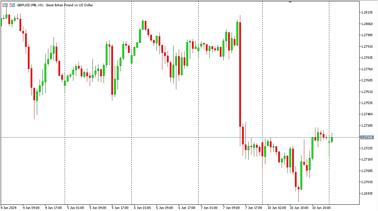Click price axis value 1.27385

(x=367, y=126)
